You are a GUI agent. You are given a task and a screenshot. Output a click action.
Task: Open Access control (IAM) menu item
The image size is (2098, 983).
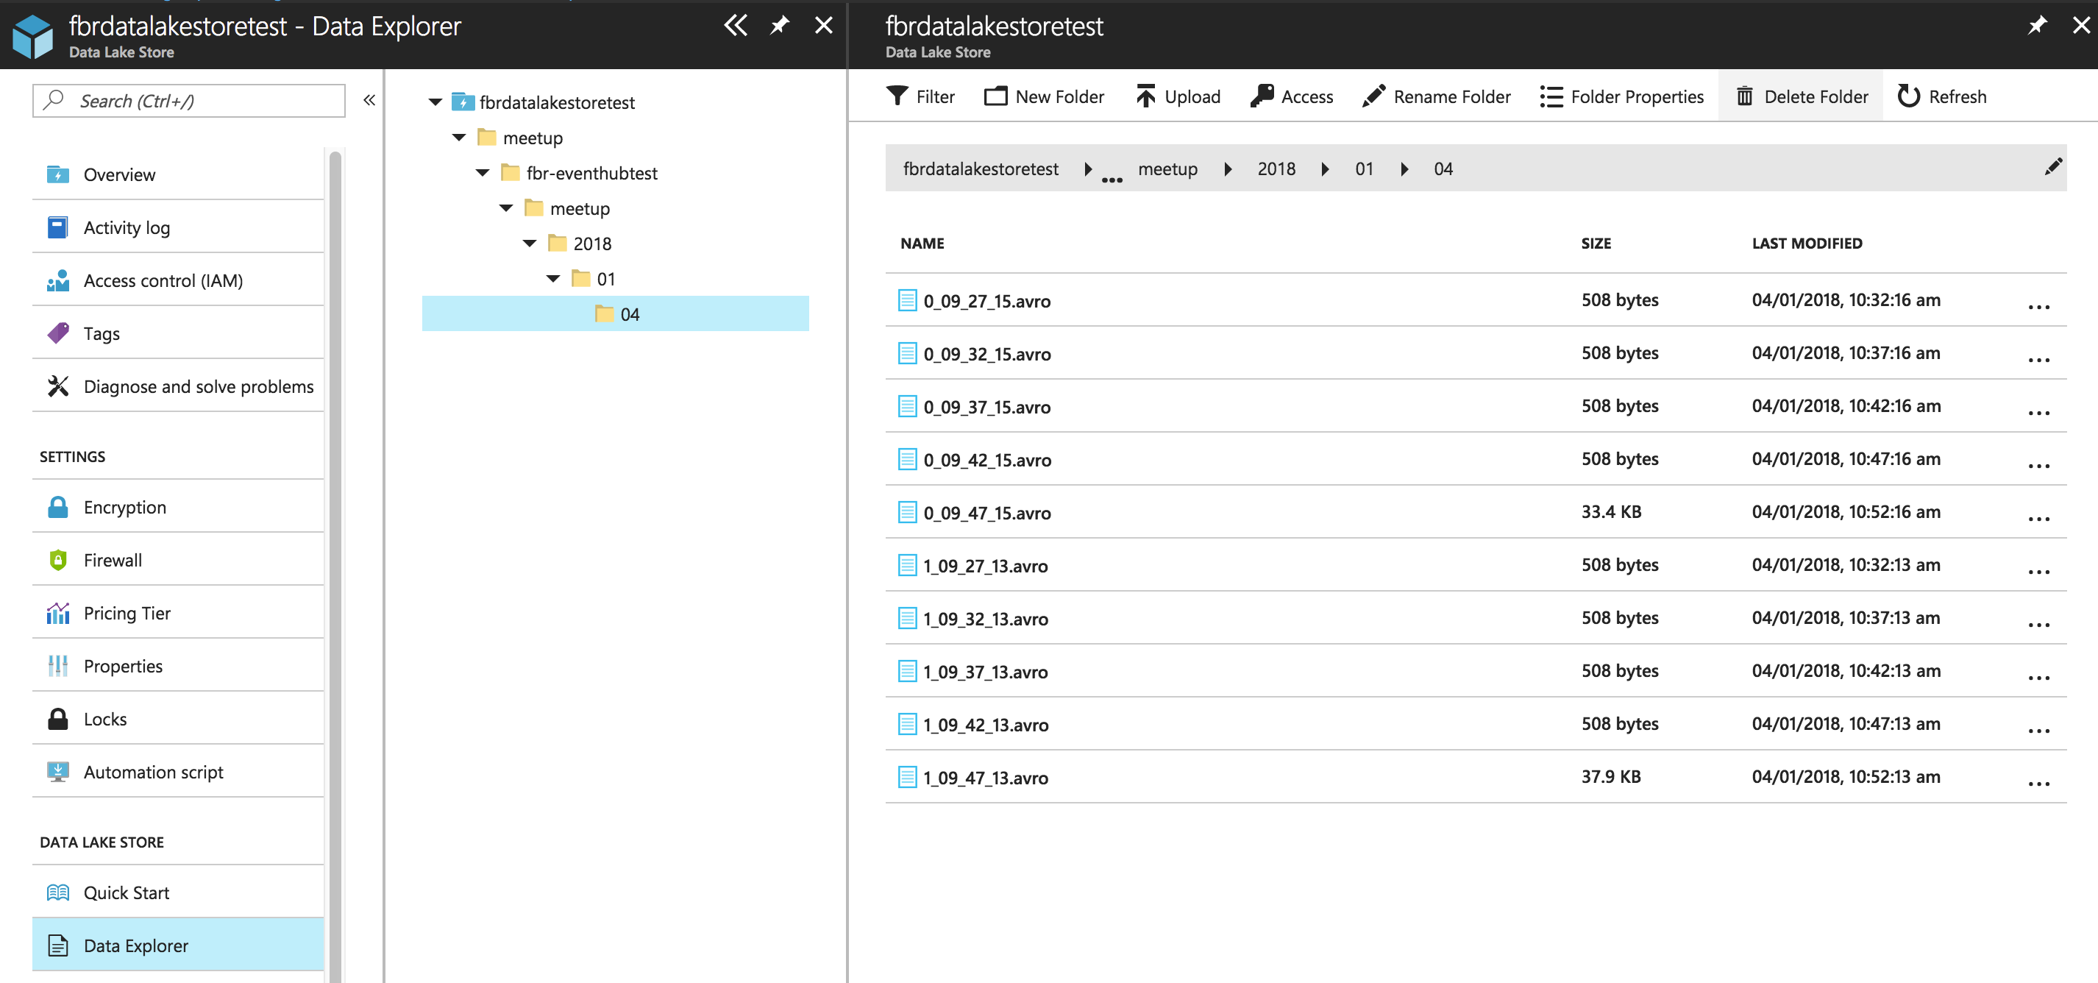pyautogui.click(x=163, y=281)
